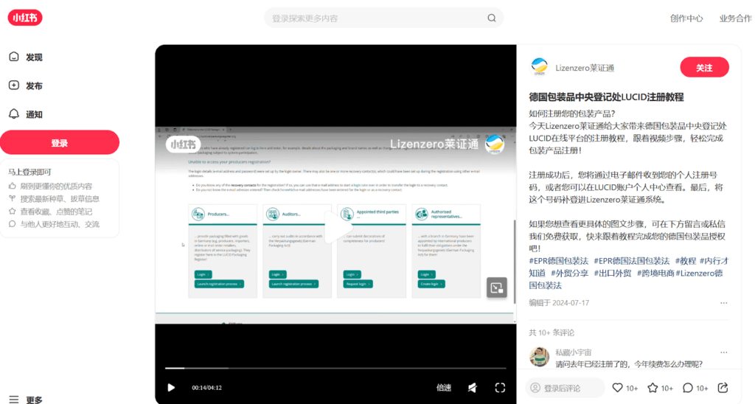755x404 pixels.
Task: Click the search magnifier icon
Action: pyautogui.click(x=492, y=18)
